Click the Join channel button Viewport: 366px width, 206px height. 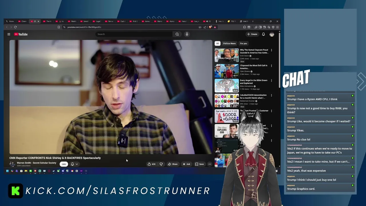point(64,164)
